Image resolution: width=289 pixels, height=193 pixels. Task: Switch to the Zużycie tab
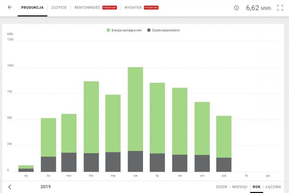pos(59,7)
